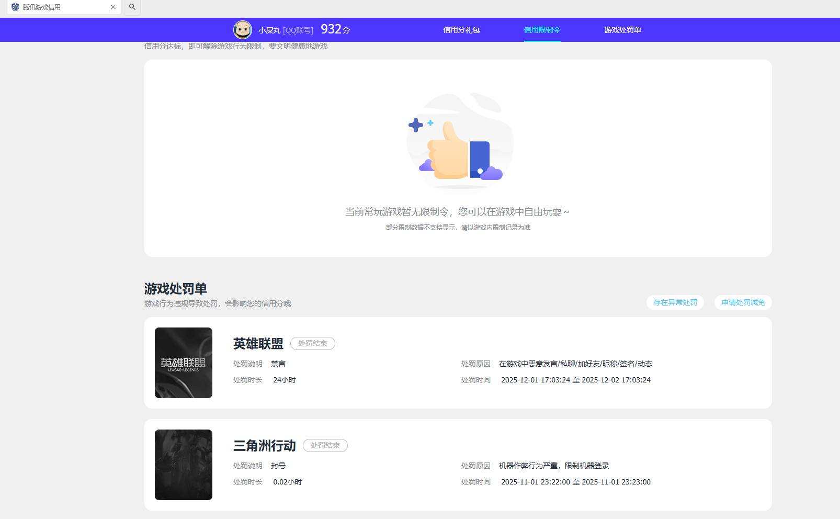The image size is (840, 519).
Task: Click the 游戏处罚单 section heading
Action: tap(176, 289)
